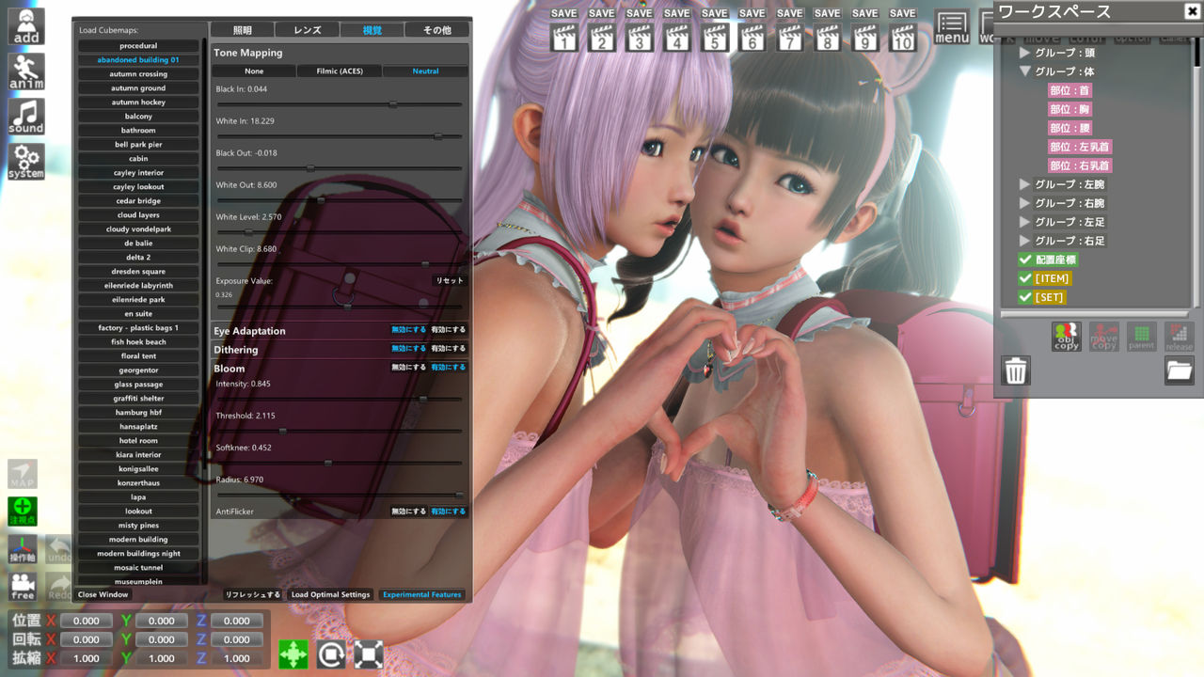Open the sound settings icon

click(26, 117)
